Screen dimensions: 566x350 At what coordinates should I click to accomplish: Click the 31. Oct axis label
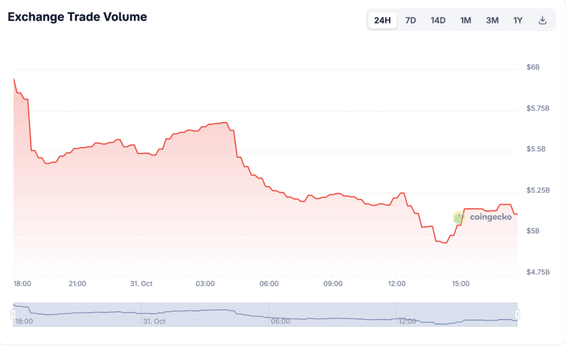click(141, 283)
